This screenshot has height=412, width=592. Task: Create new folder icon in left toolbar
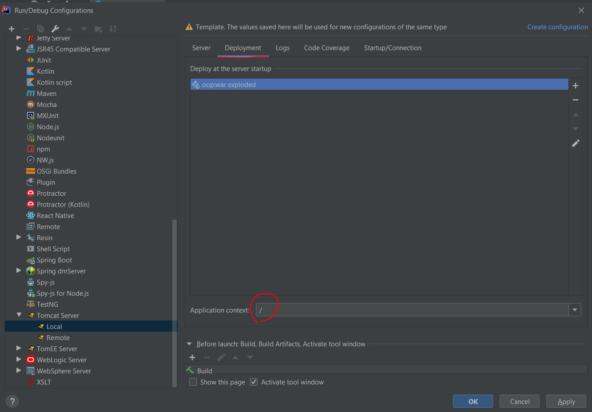pyautogui.click(x=99, y=29)
